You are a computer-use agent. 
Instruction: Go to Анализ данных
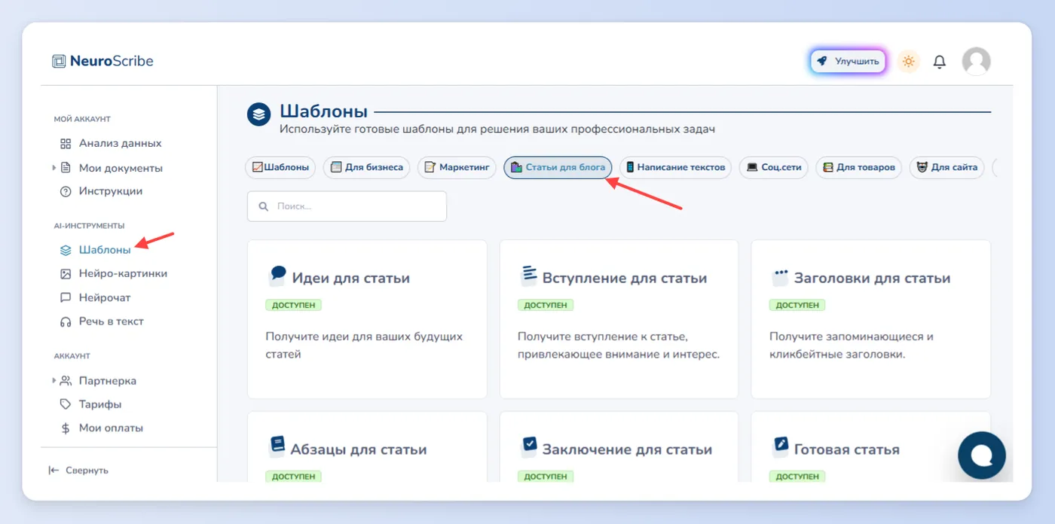110,143
